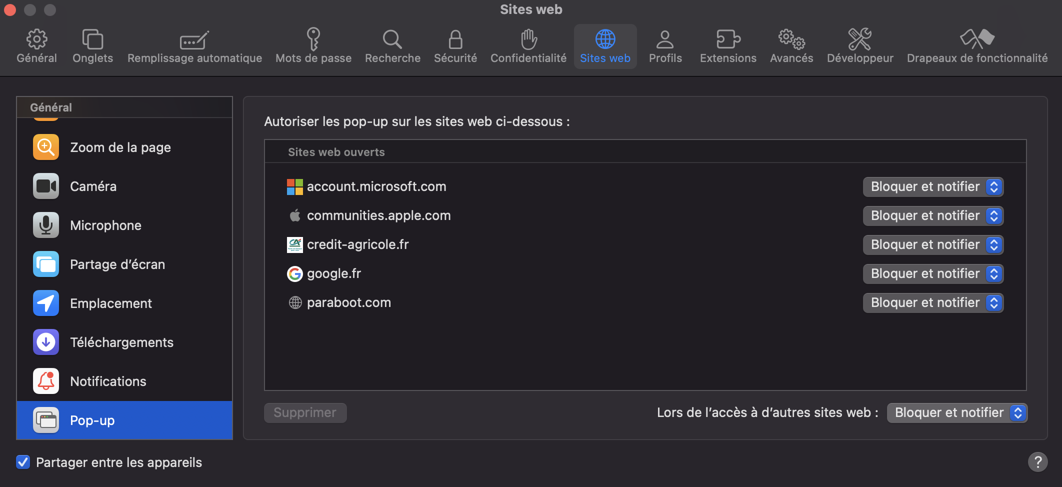Open dropdown for other websites default

pos(957,413)
